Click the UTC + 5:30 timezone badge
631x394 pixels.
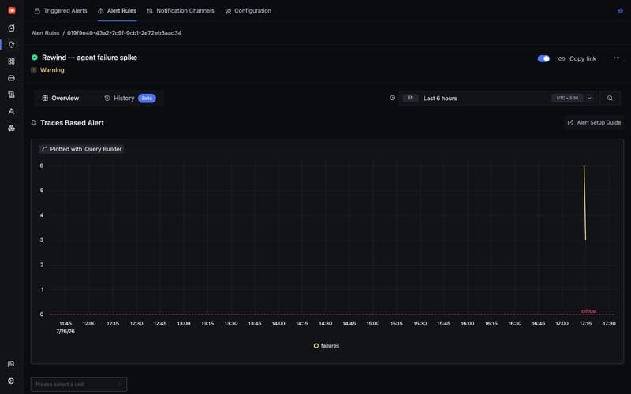[x=567, y=98]
